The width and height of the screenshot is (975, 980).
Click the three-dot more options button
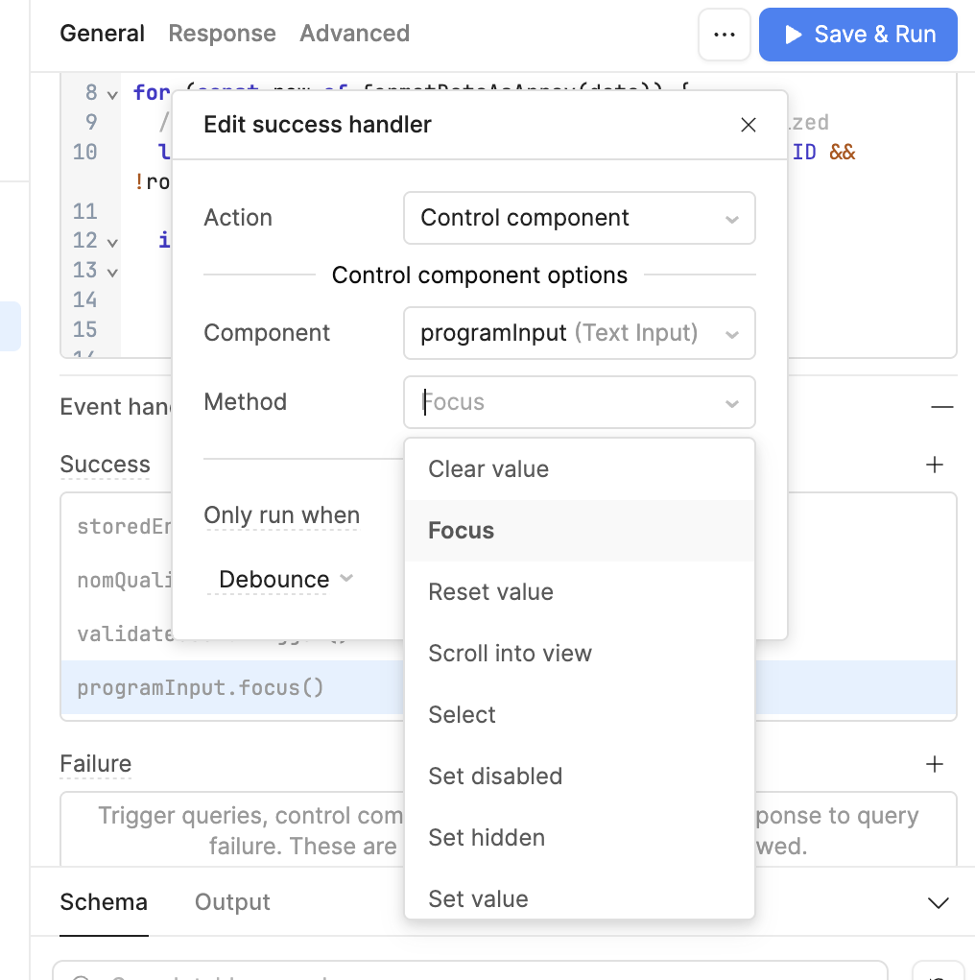tap(725, 36)
